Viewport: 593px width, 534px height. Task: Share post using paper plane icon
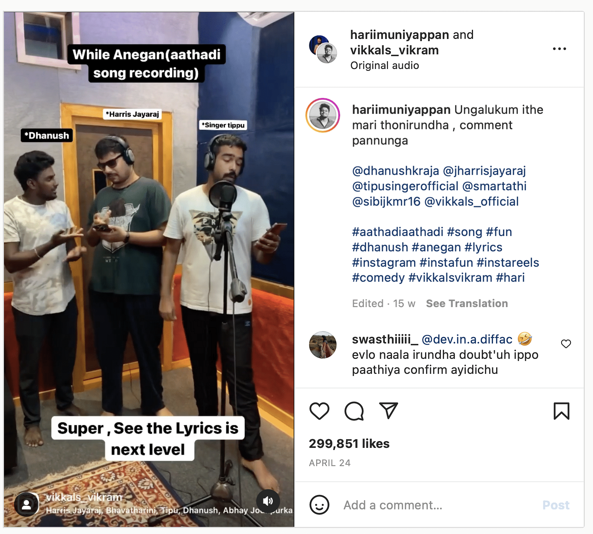click(388, 410)
